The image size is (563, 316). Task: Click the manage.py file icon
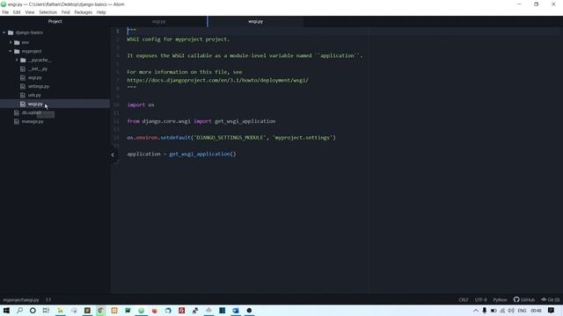pos(17,122)
